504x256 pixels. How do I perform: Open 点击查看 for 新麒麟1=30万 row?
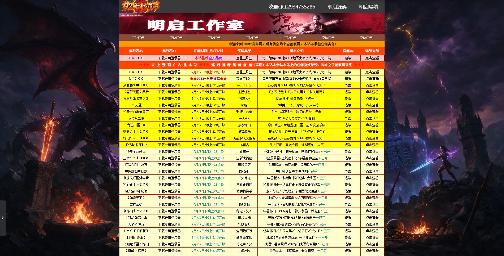(372, 85)
